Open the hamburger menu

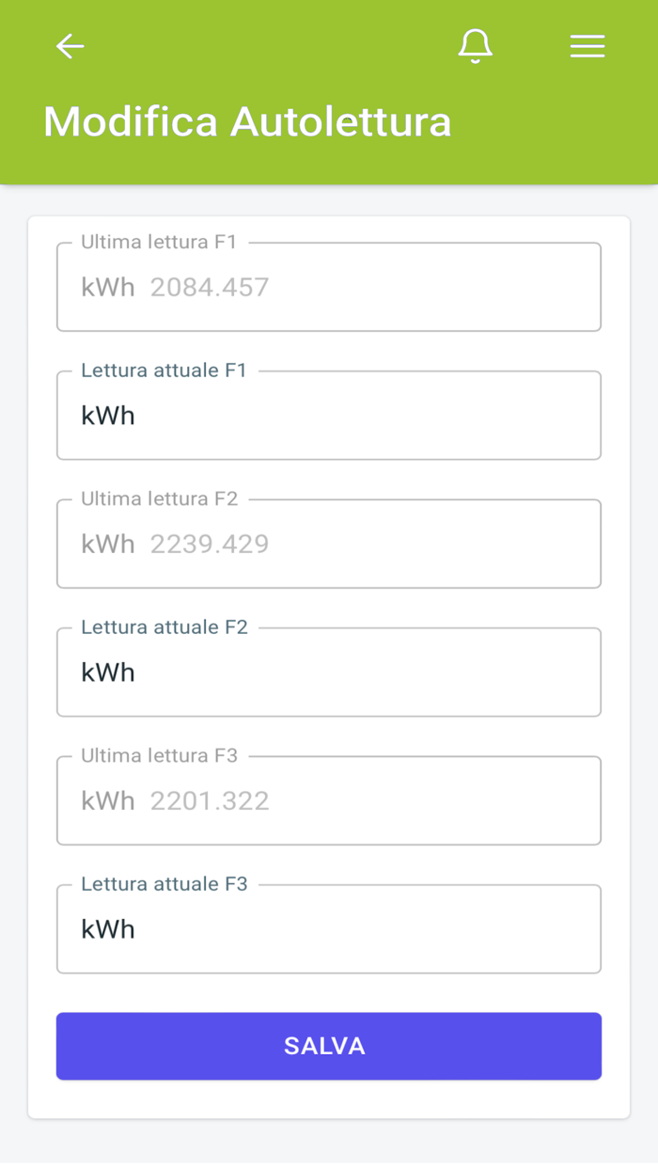tap(587, 46)
